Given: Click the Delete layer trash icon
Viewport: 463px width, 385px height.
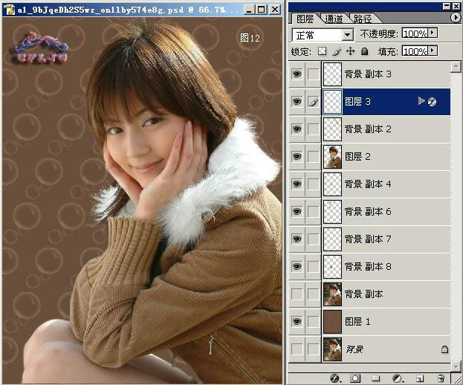Looking at the screenshot, I should coord(441,378).
